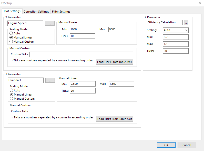This screenshot has height=151, width=204.
Task: Open the Filter Settings tab
Action: [x=61, y=12]
